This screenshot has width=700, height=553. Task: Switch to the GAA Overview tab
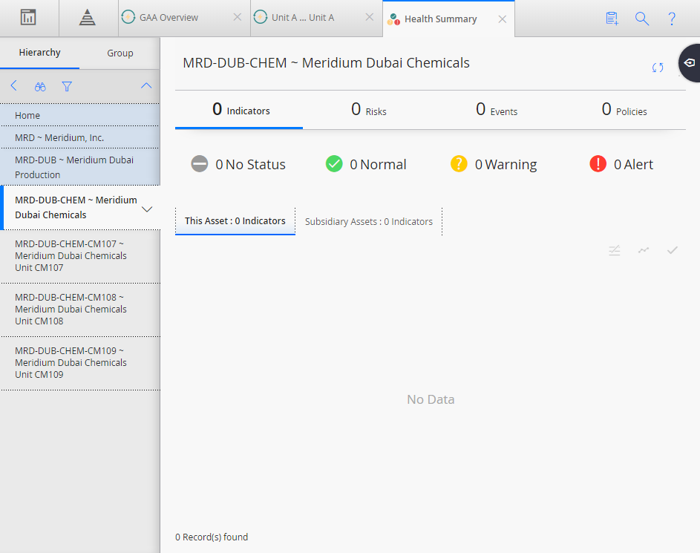tap(169, 18)
